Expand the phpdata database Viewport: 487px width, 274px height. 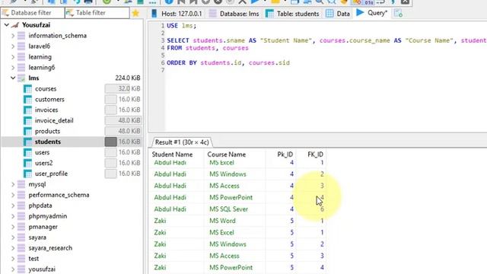tap(13, 205)
